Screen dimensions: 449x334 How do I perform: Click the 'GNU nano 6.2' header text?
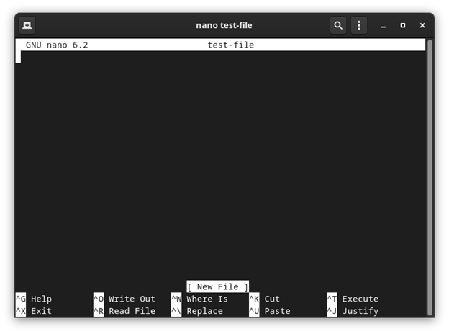[57, 45]
